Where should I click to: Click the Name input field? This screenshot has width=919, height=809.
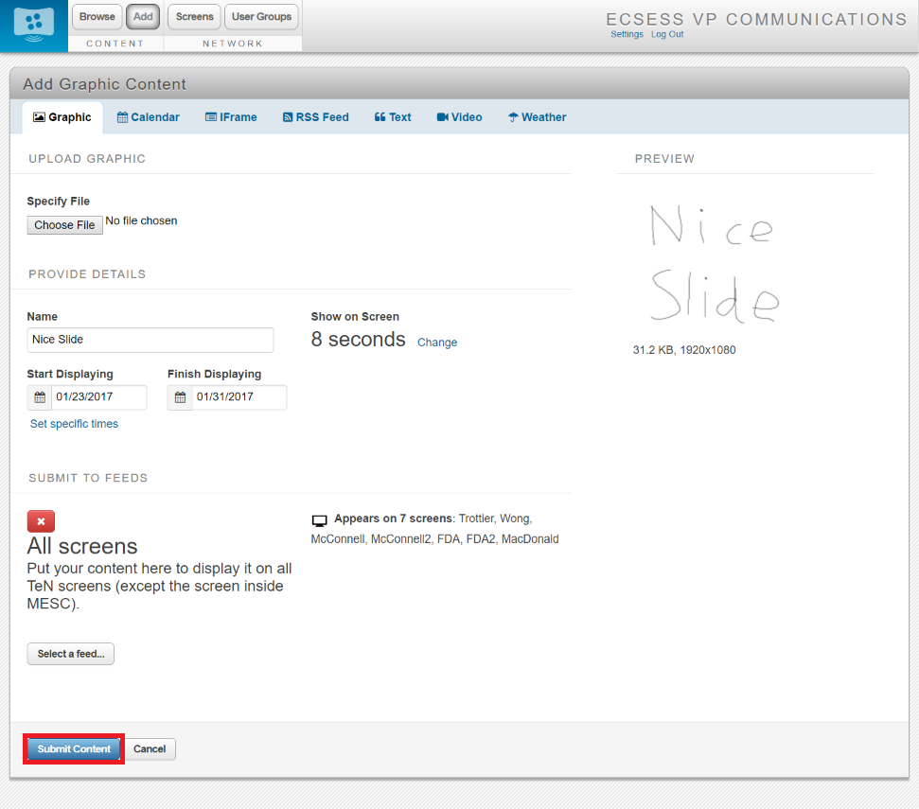point(150,340)
